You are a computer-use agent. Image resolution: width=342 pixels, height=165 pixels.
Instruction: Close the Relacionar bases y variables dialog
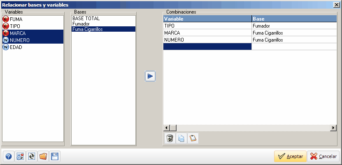point(337,5)
